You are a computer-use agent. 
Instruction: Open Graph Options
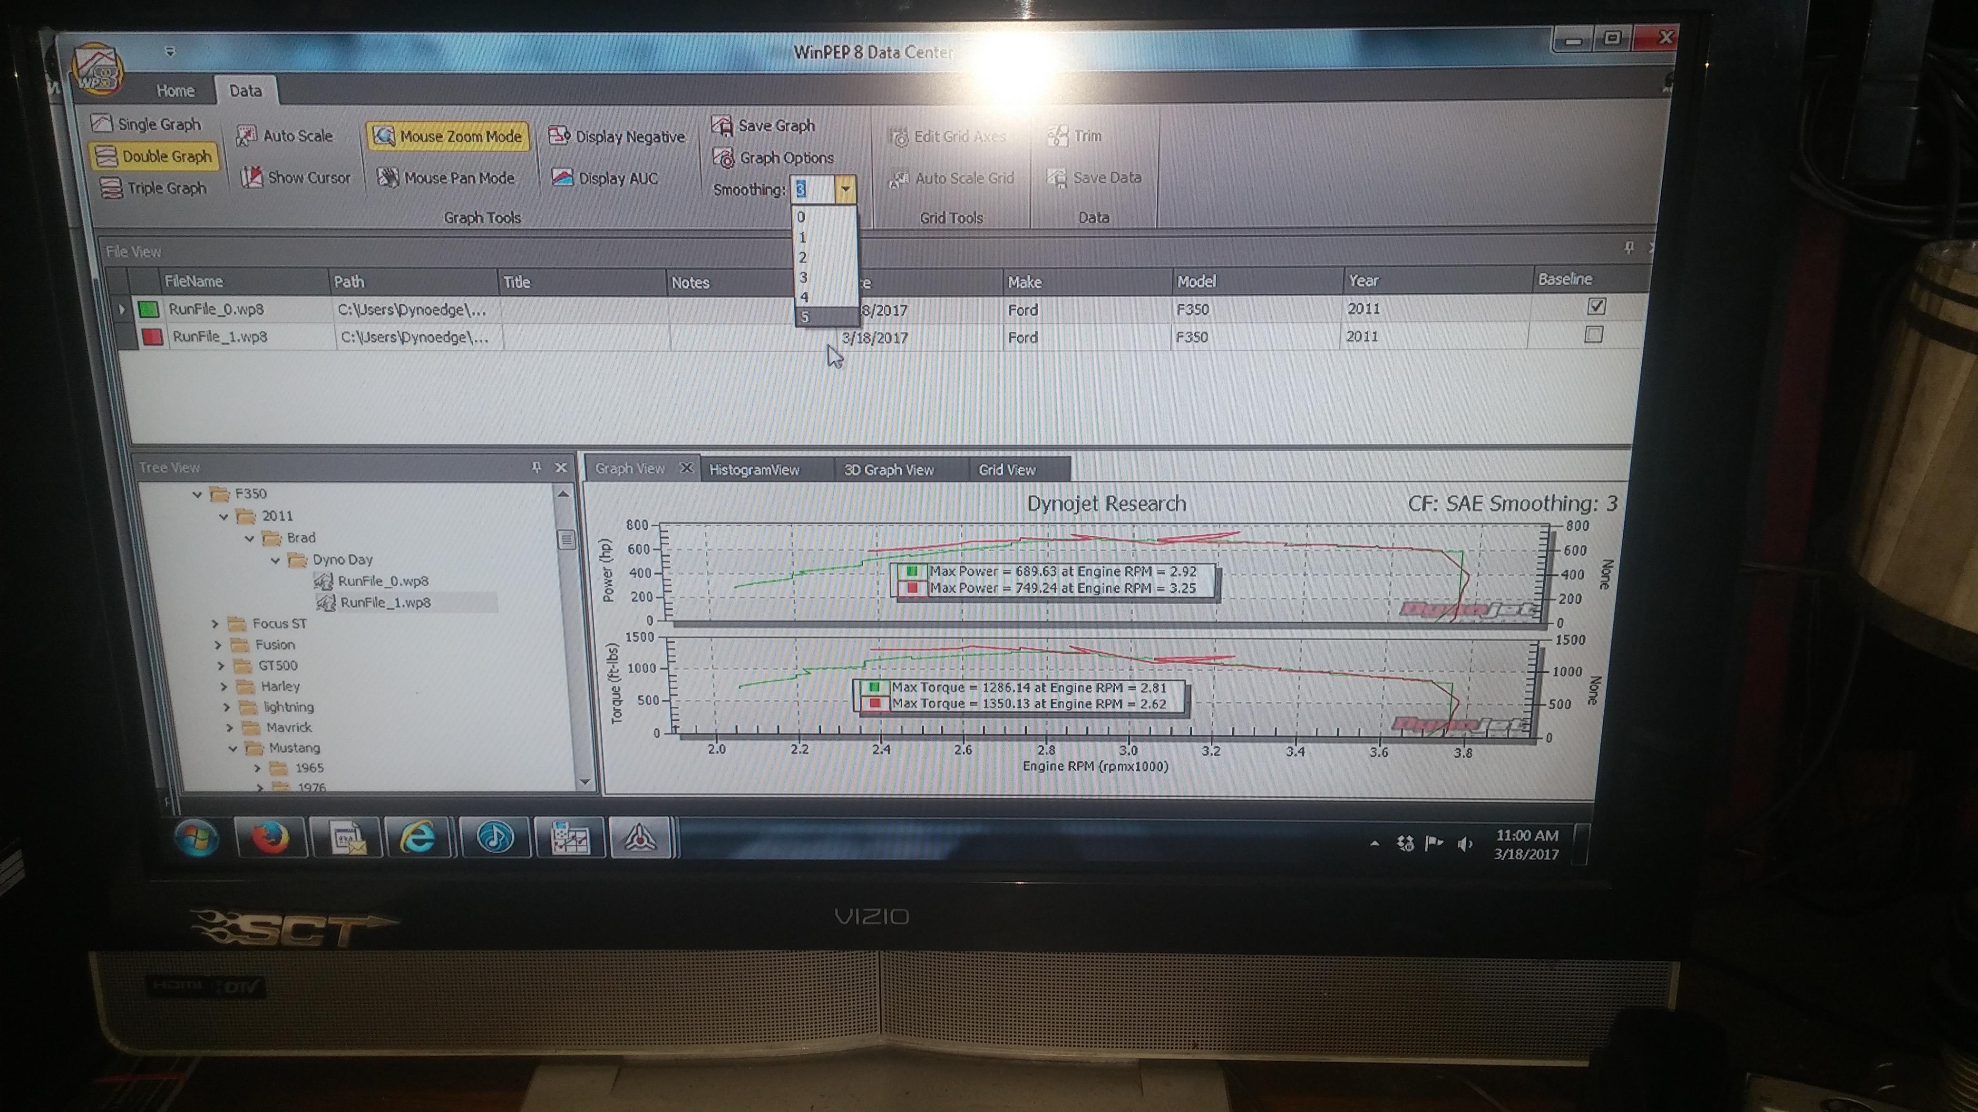773,157
